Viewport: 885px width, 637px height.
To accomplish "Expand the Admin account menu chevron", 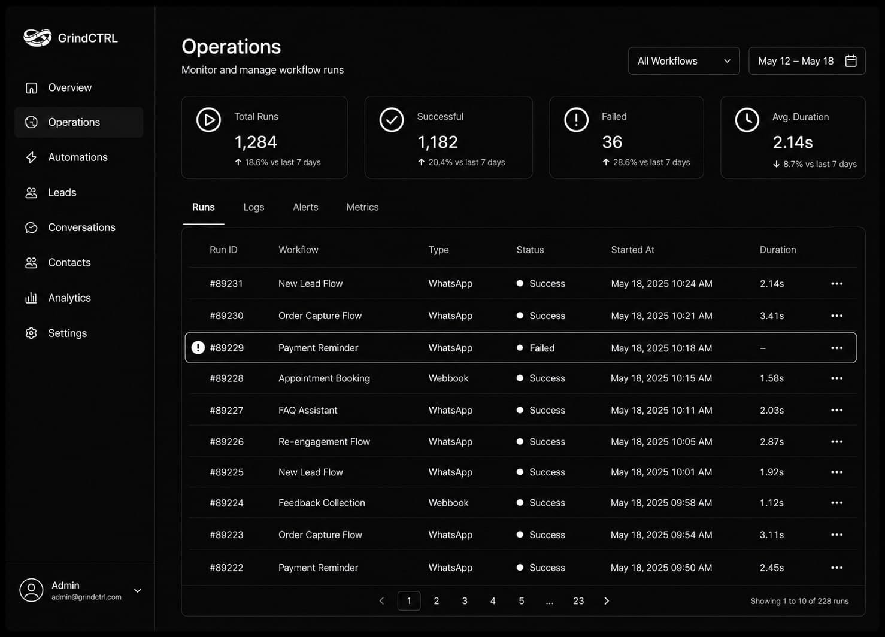I will [x=138, y=591].
